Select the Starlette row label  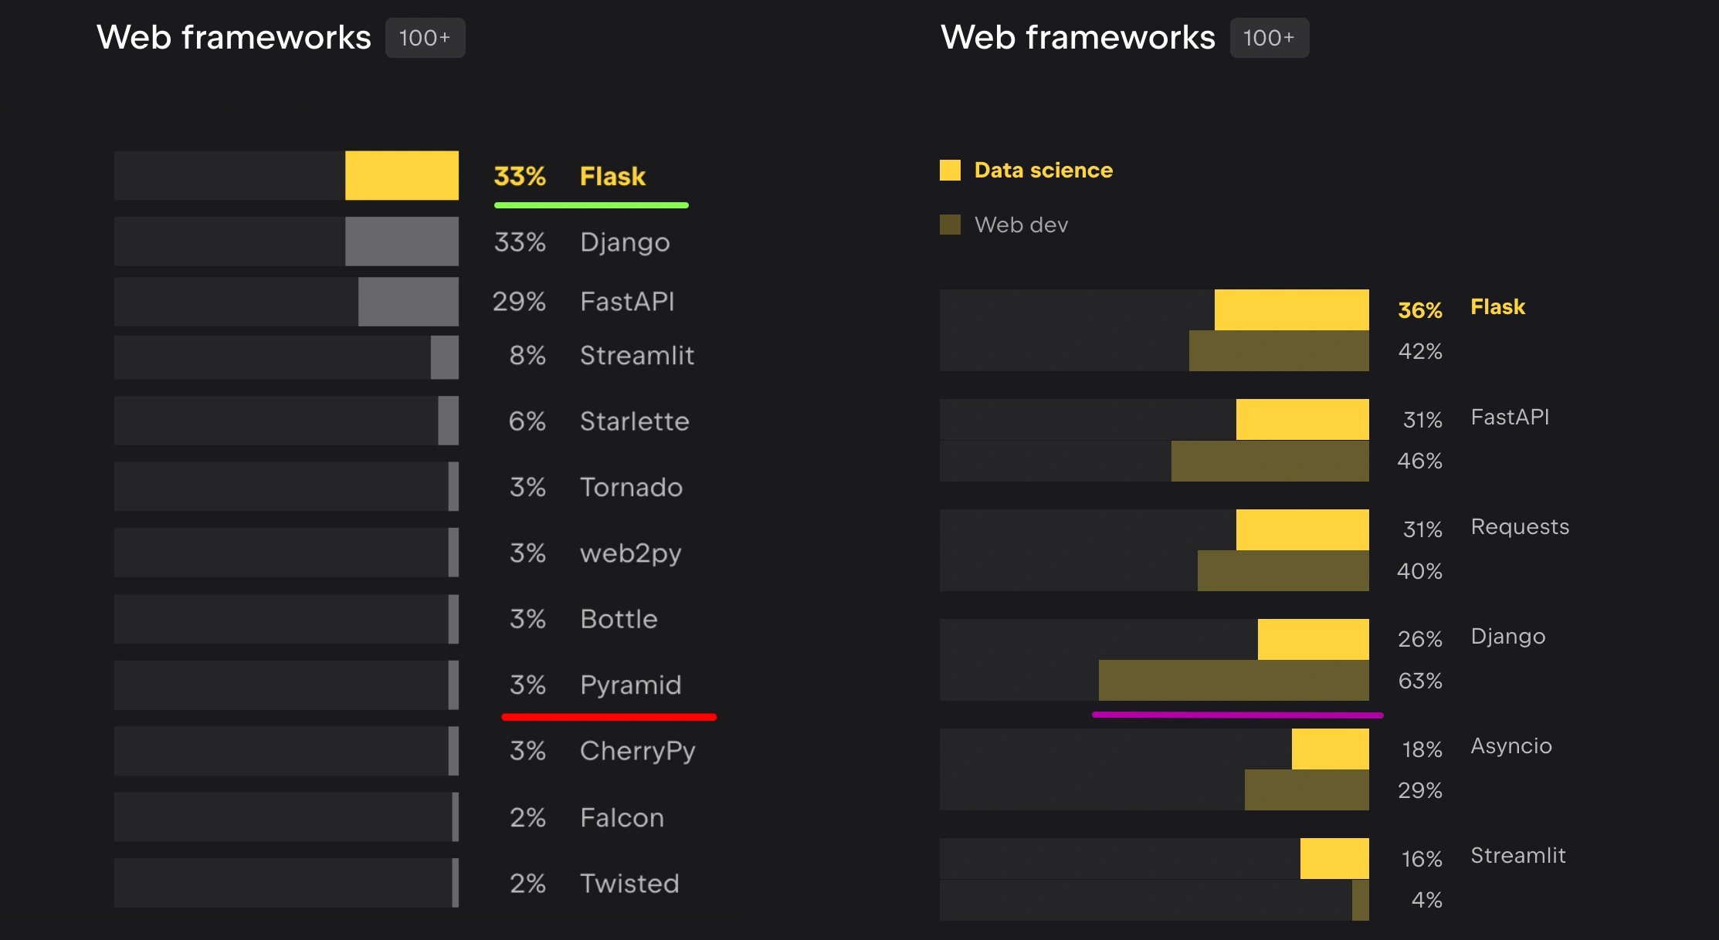pyautogui.click(x=634, y=421)
